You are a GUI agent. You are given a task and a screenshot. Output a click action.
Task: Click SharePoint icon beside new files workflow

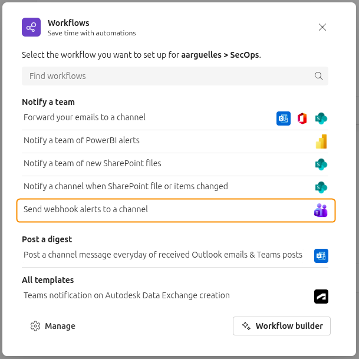[x=321, y=164]
